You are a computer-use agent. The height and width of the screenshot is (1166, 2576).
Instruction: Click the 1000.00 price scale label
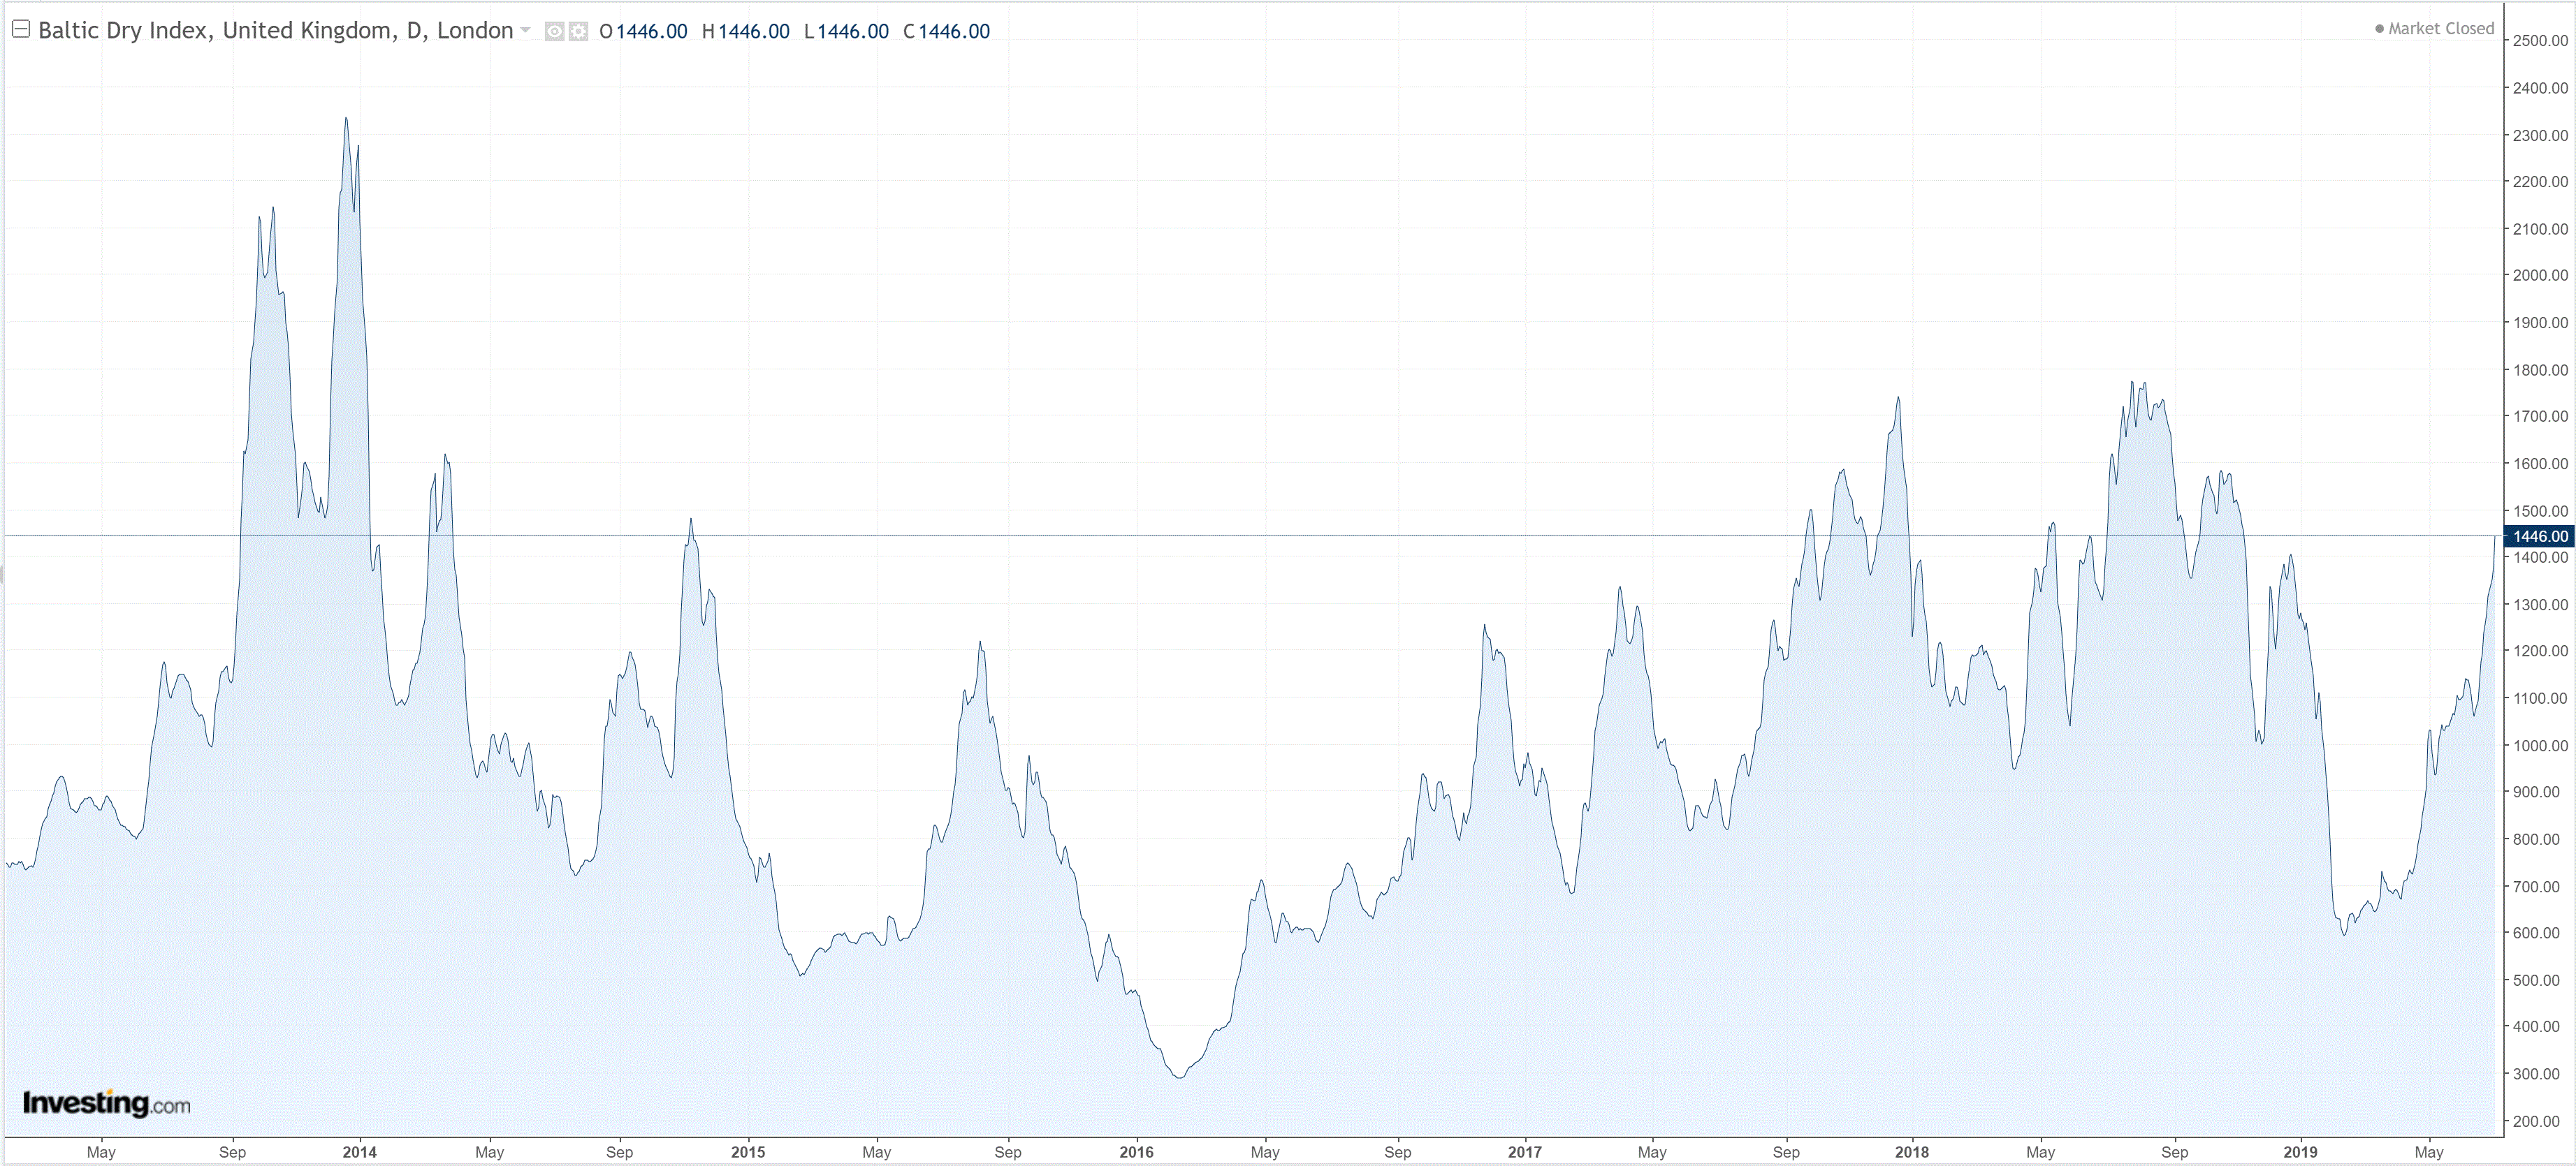pyautogui.click(x=2540, y=746)
